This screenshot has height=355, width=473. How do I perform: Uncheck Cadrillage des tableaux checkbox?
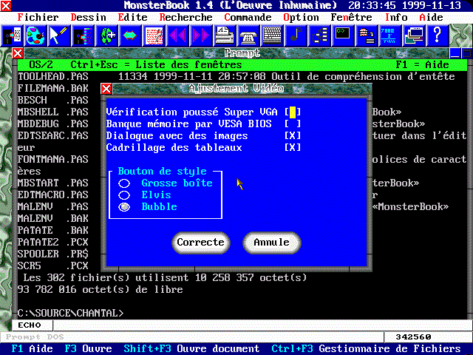[x=293, y=148]
